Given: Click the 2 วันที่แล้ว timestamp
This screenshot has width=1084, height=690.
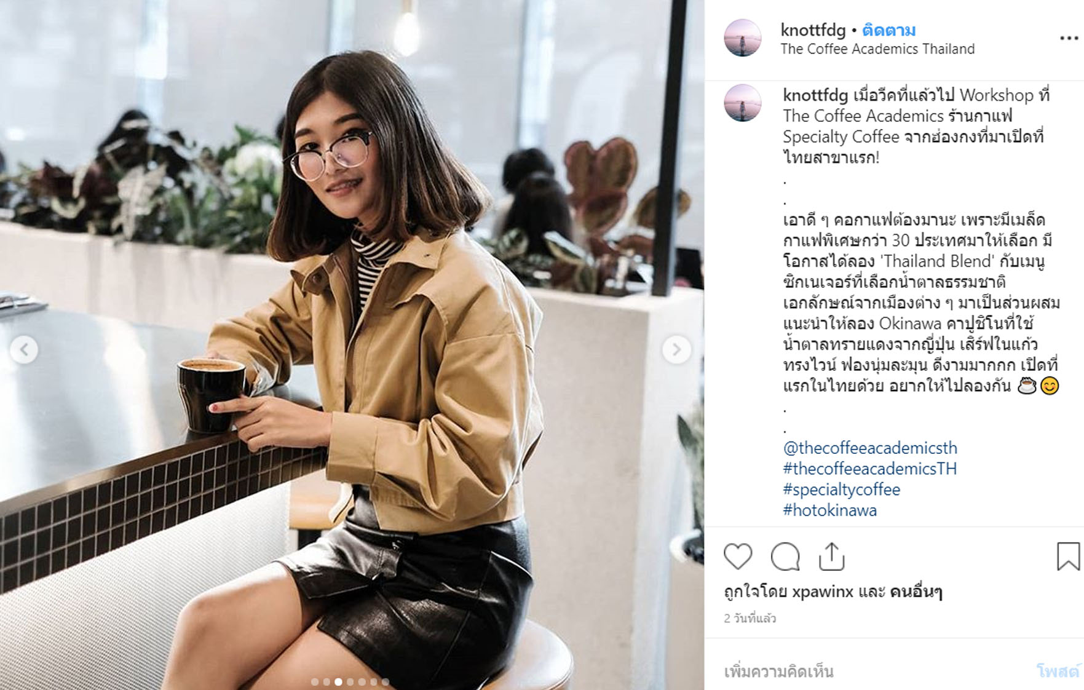Looking at the screenshot, I should [750, 618].
